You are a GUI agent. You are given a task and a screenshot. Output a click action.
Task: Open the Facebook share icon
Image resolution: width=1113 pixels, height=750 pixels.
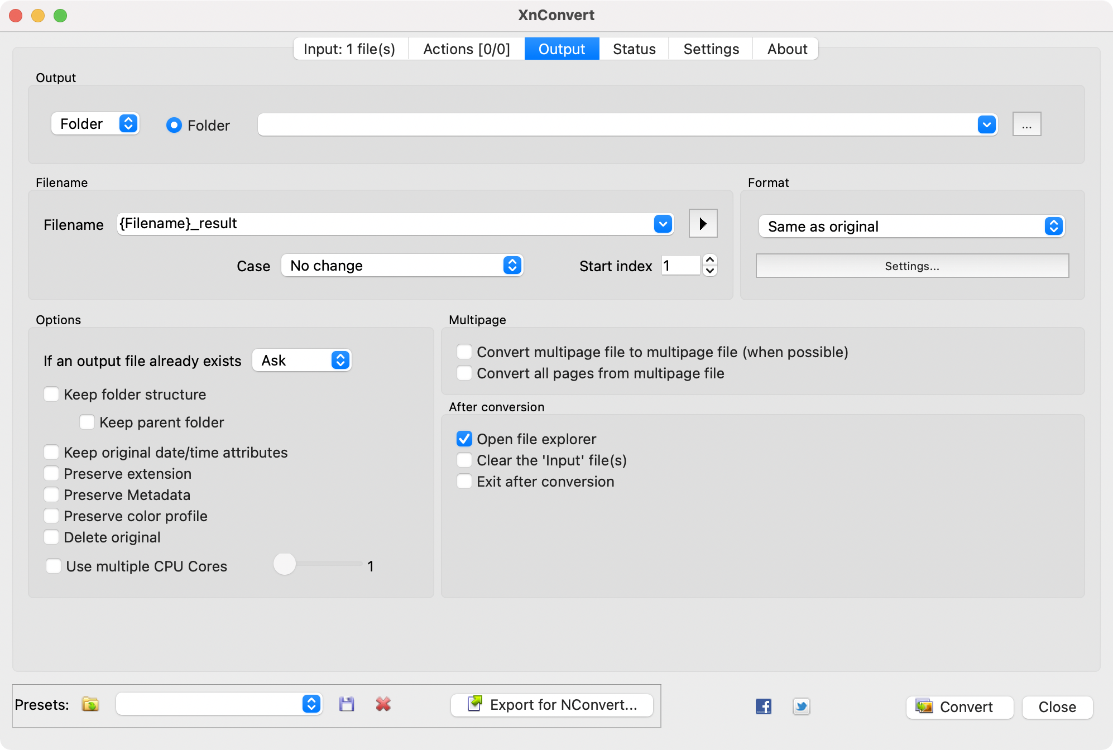coord(763,706)
